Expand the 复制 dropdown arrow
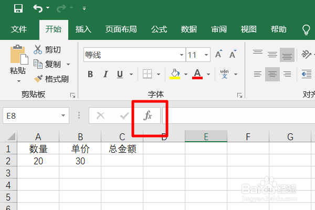 pyautogui.click(x=68, y=64)
